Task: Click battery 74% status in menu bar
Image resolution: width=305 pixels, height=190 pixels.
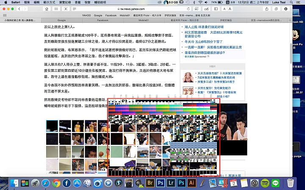Action: [x=217, y=3]
